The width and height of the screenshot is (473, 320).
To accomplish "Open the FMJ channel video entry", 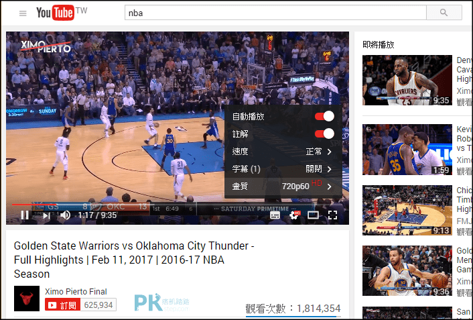I will pyautogui.click(x=464, y=221).
